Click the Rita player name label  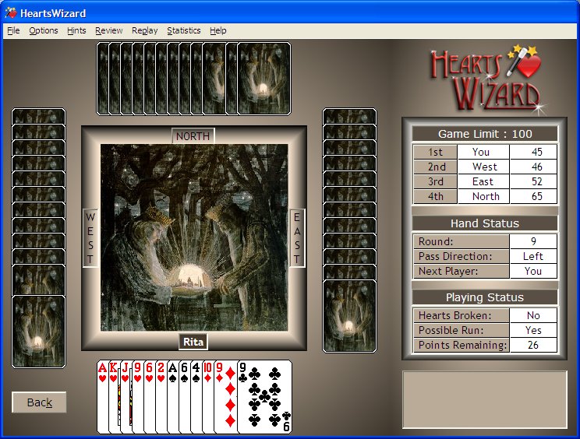point(193,342)
